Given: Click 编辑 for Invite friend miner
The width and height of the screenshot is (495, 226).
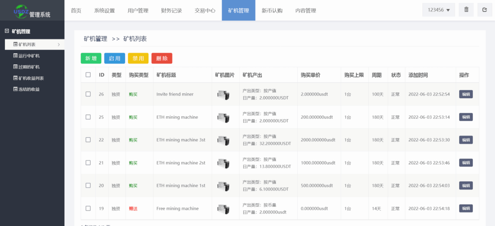Looking at the screenshot, I should [466, 94].
